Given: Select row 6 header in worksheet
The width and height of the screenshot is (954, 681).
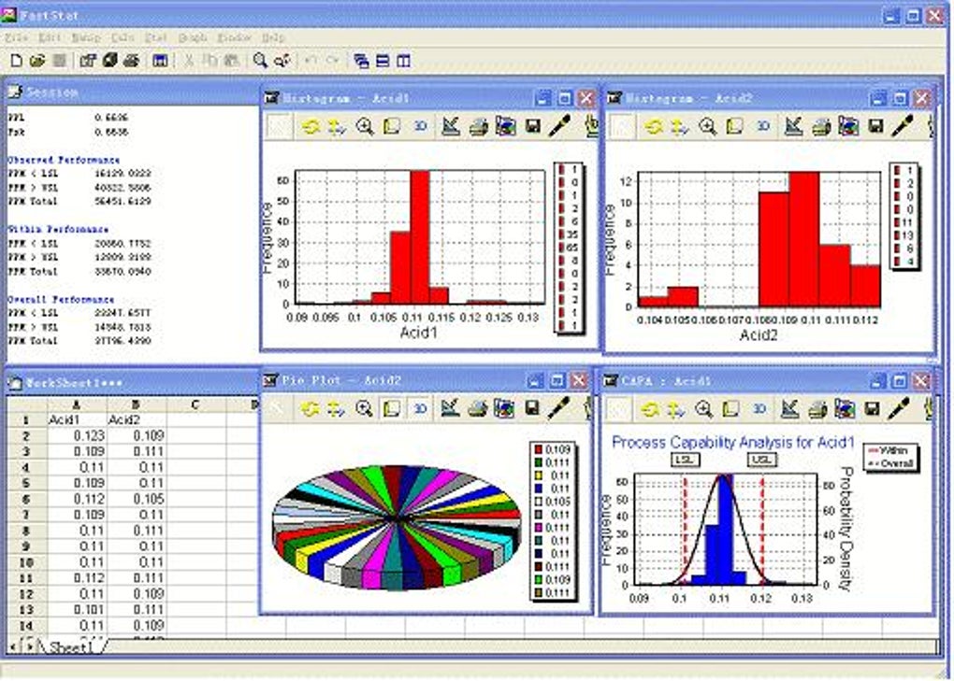Looking at the screenshot, I should pyautogui.click(x=27, y=499).
